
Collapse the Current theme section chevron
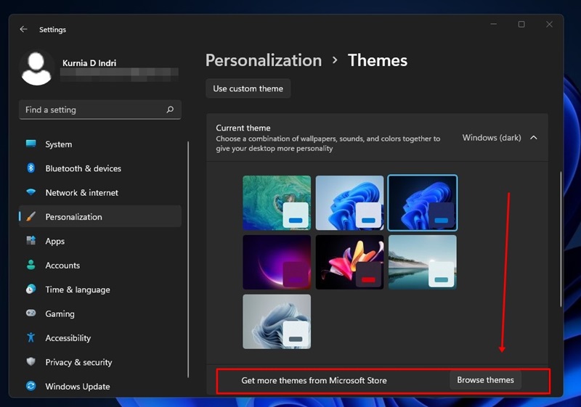pyautogui.click(x=534, y=138)
